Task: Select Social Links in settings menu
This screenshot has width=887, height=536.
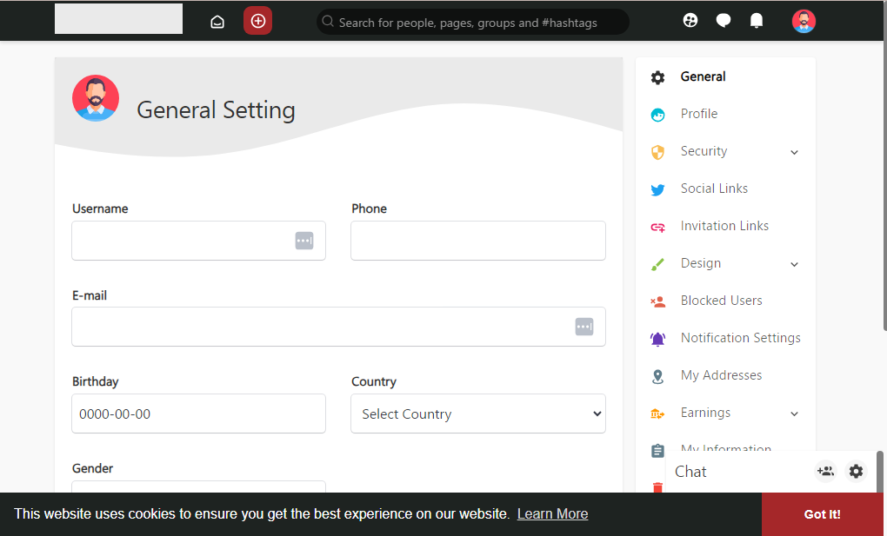Action: 714,189
